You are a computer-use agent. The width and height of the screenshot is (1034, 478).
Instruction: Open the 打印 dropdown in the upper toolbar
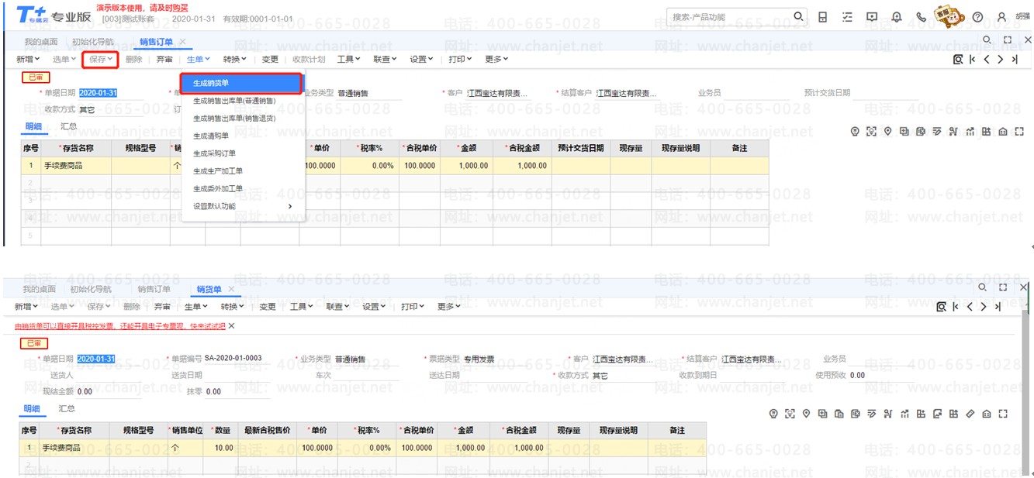[x=461, y=59]
